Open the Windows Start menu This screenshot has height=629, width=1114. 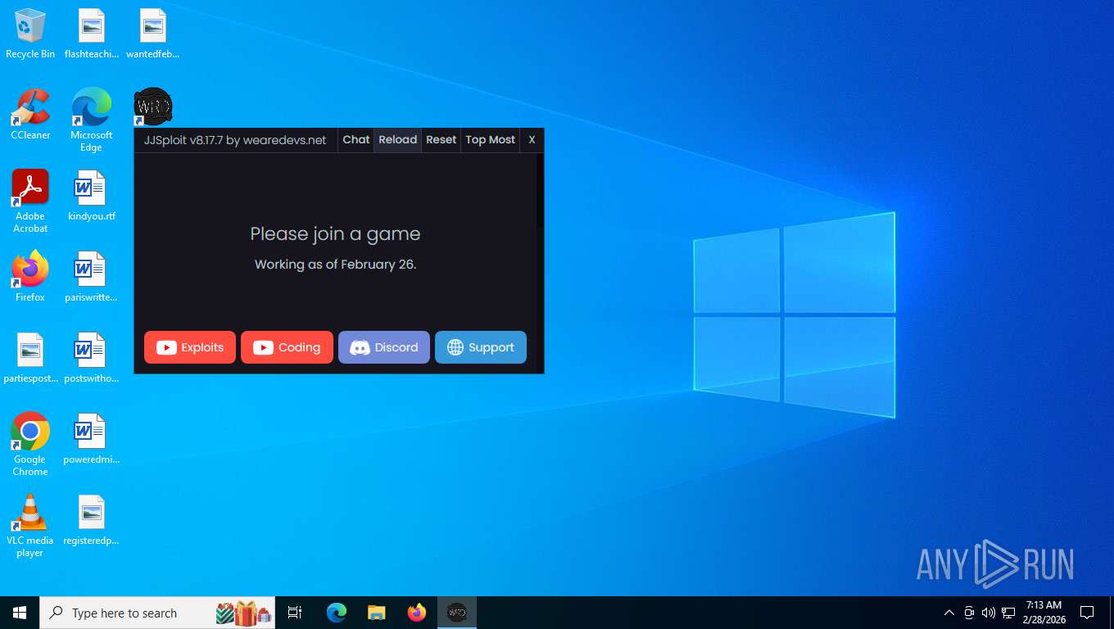(x=20, y=613)
